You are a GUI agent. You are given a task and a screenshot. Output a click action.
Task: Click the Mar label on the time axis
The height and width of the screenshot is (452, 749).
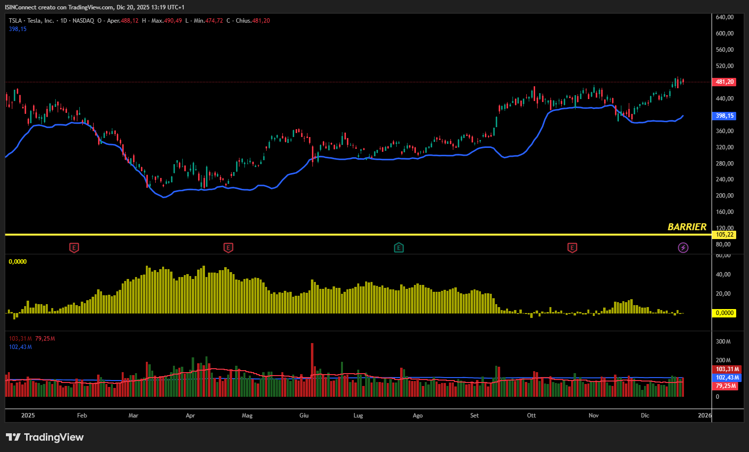[x=133, y=416]
